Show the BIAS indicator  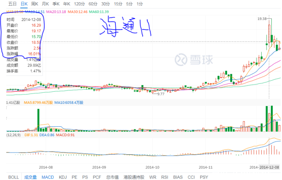[x=178, y=177]
